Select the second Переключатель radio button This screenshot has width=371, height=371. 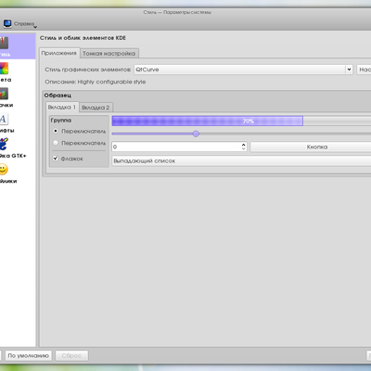[56, 143]
